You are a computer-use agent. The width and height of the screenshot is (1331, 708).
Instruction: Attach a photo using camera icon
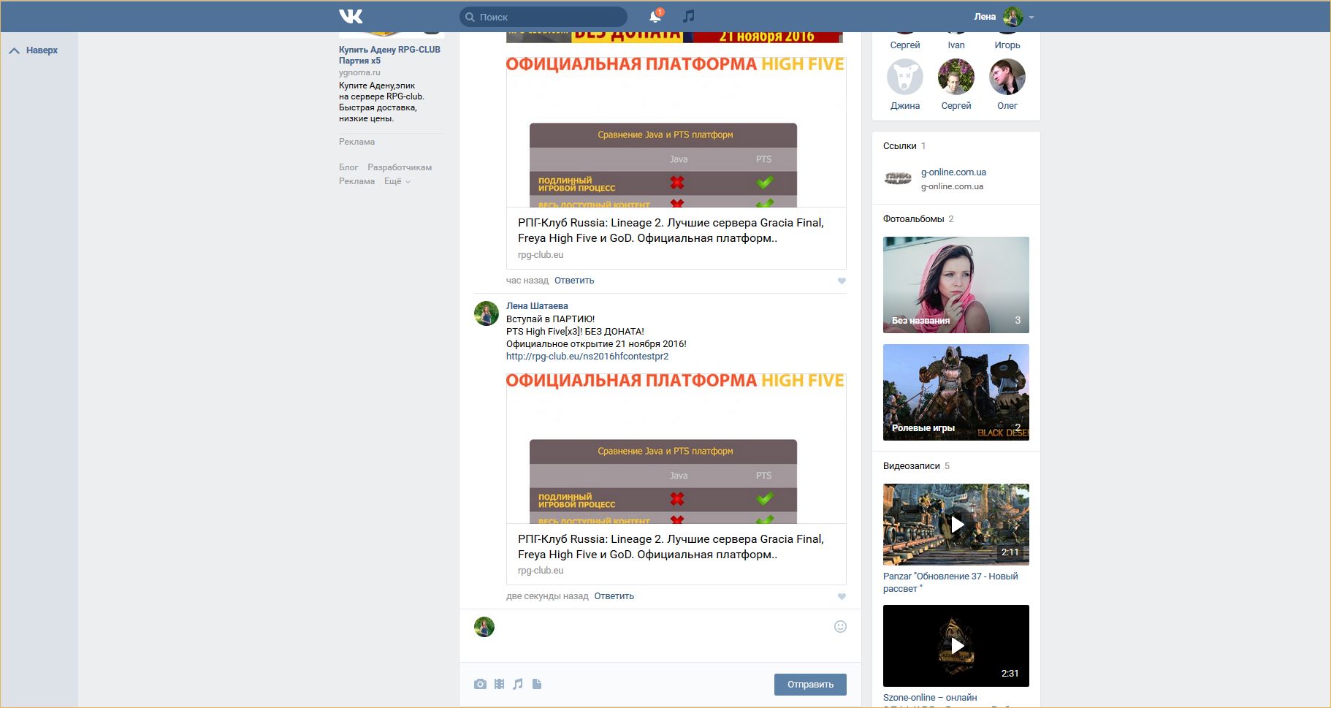point(480,684)
